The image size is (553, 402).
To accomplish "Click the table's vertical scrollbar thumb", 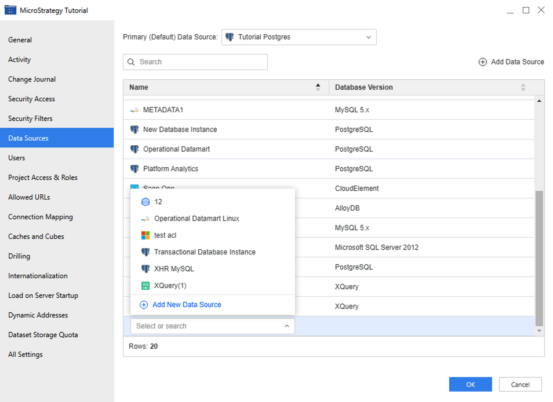I will (539, 257).
